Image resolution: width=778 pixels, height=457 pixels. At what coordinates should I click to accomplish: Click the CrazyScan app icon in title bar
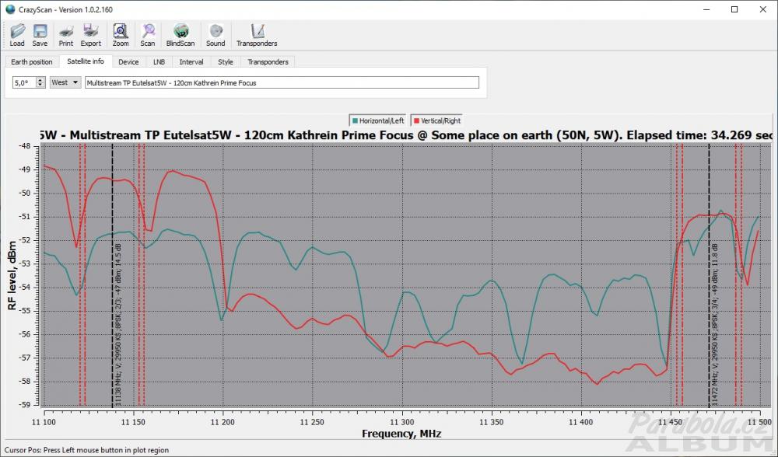(10, 9)
